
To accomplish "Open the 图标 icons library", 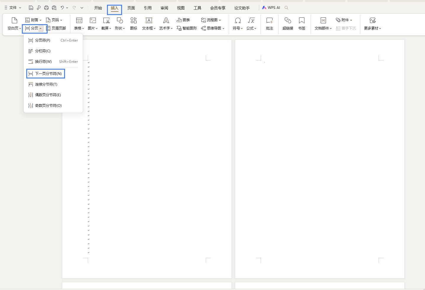I will 134,24.
